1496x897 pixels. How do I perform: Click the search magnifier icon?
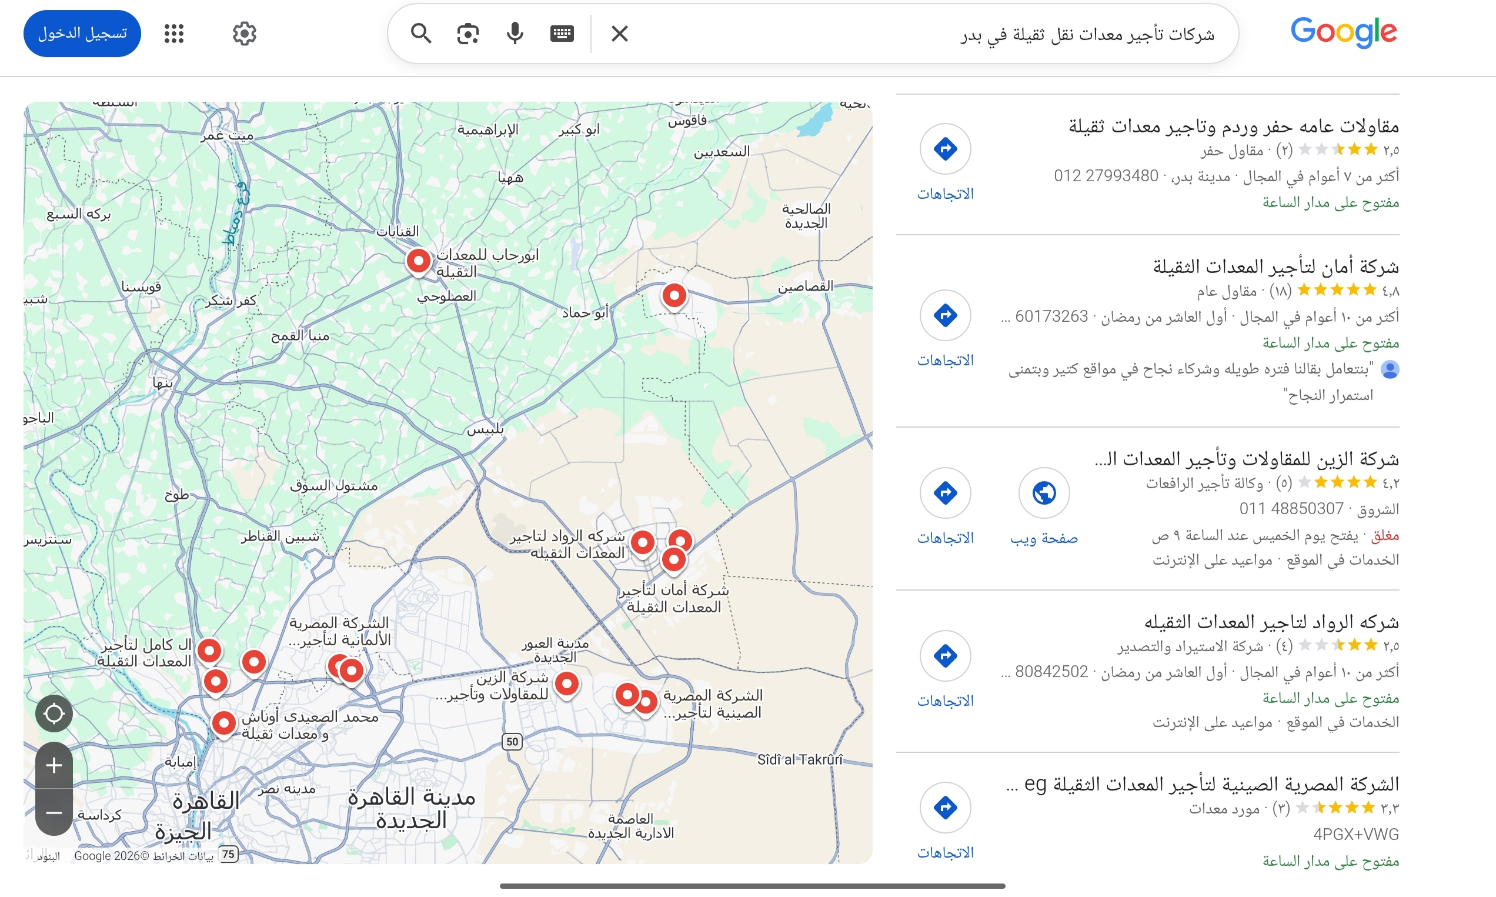[x=420, y=34]
